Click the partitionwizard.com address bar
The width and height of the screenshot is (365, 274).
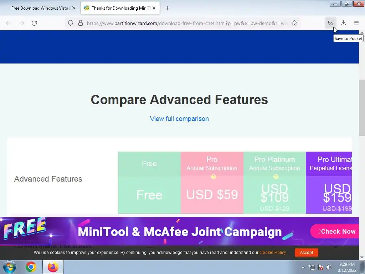(187, 23)
